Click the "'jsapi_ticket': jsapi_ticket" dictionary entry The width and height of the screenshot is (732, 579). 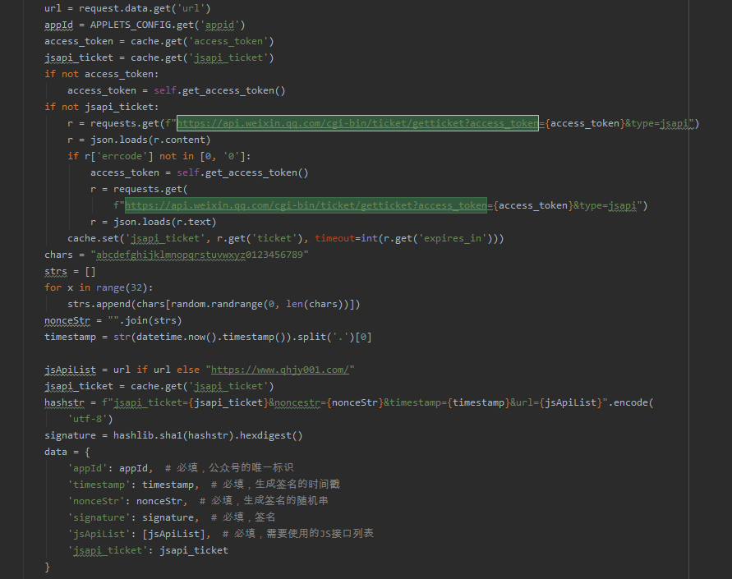[148, 550]
